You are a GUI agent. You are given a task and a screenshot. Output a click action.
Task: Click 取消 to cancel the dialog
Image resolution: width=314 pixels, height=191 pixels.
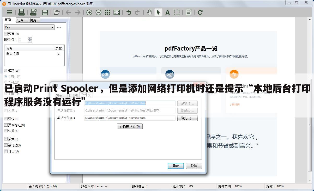tap(194, 166)
